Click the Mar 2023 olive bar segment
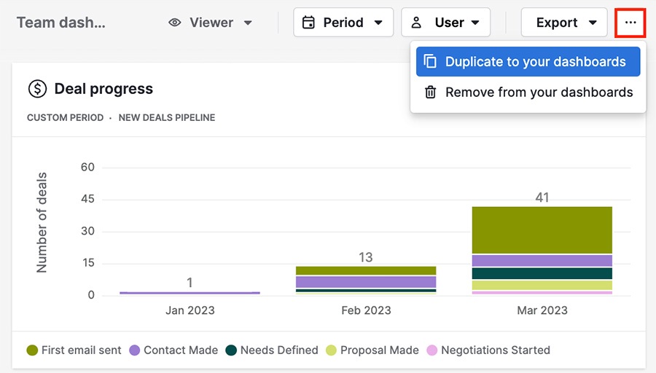The width and height of the screenshot is (656, 373). [x=542, y=229]
